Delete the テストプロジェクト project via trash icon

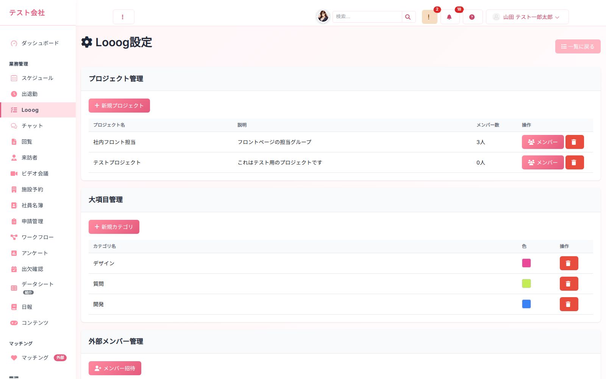click(575, 163)
